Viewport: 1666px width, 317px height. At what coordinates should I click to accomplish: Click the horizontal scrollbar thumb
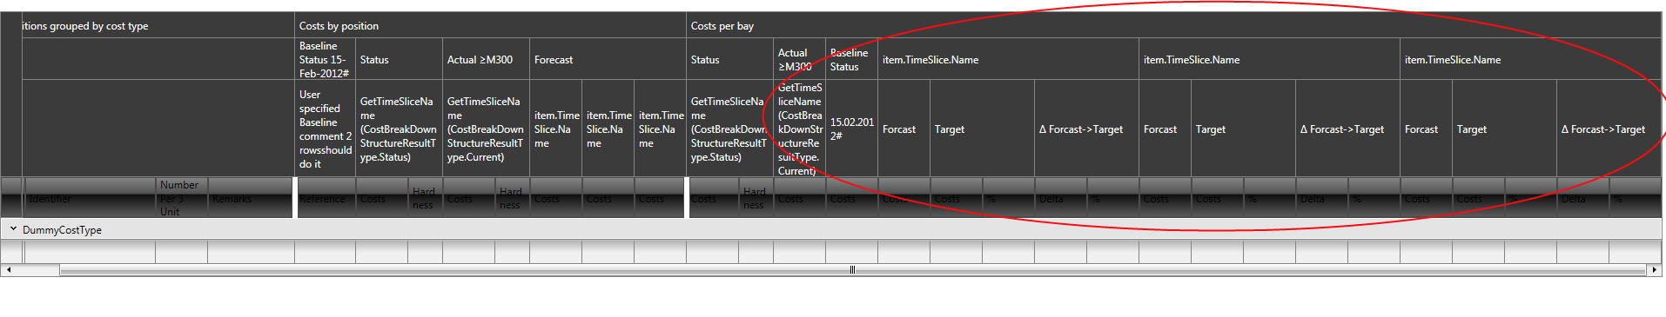852,270
